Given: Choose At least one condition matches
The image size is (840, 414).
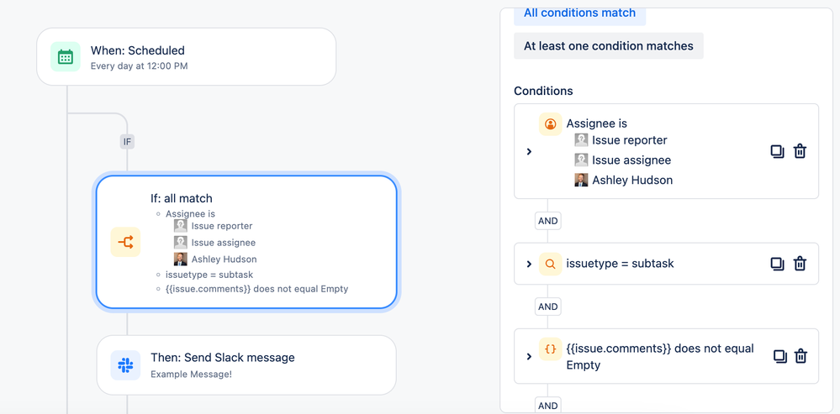Looking at the screenshot, I should pyautogui.click(x=608, y=46).
